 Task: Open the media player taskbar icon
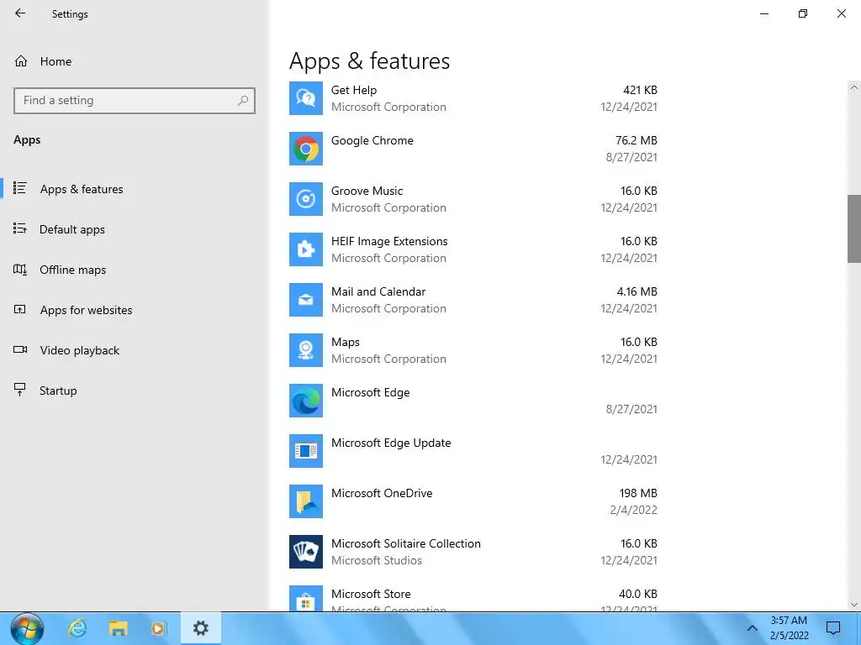(x=158, y=628)
